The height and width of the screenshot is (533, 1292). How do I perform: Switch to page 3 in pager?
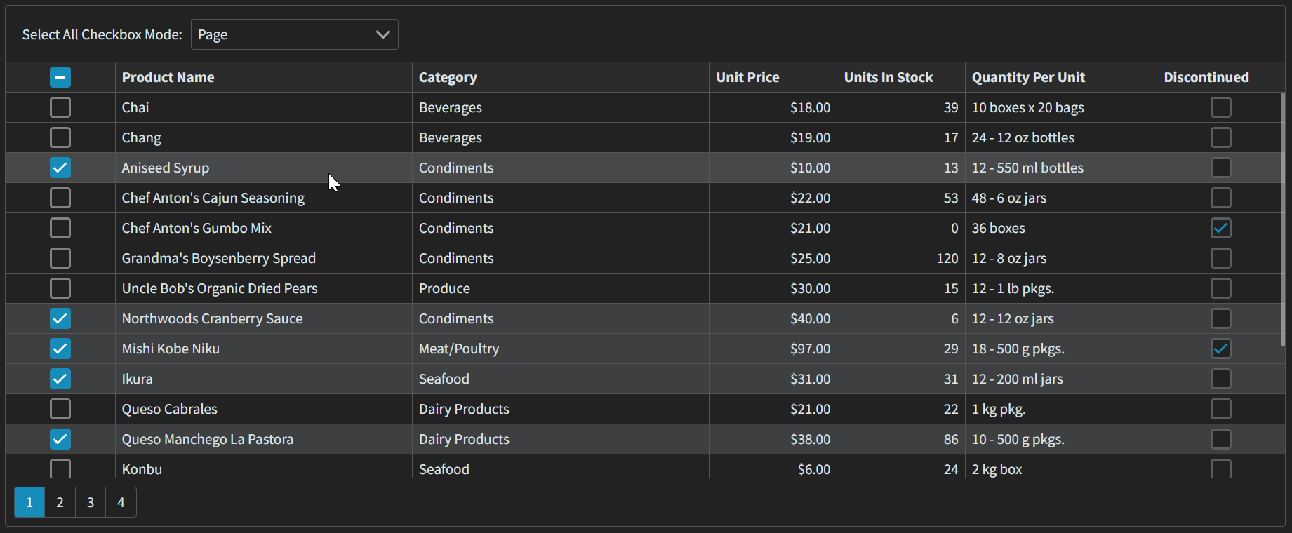coord(91,502)
